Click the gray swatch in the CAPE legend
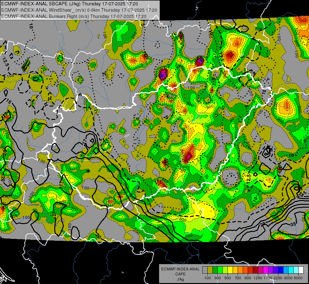This screenshot has width=309, height=284. [x=205, y=270]
